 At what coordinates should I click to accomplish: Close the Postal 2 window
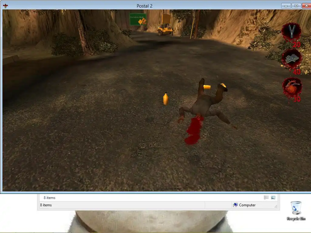pos(306,6)
